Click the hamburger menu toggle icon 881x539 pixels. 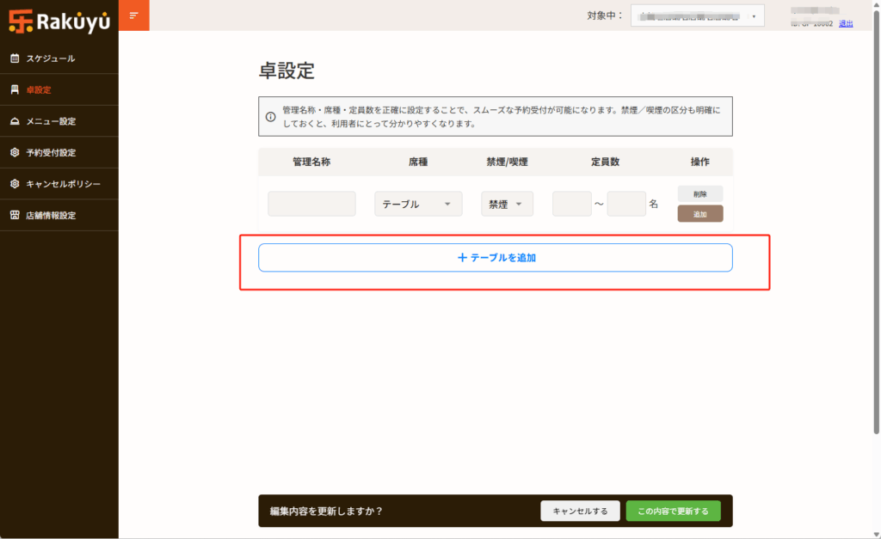click(x=133, y=15)
